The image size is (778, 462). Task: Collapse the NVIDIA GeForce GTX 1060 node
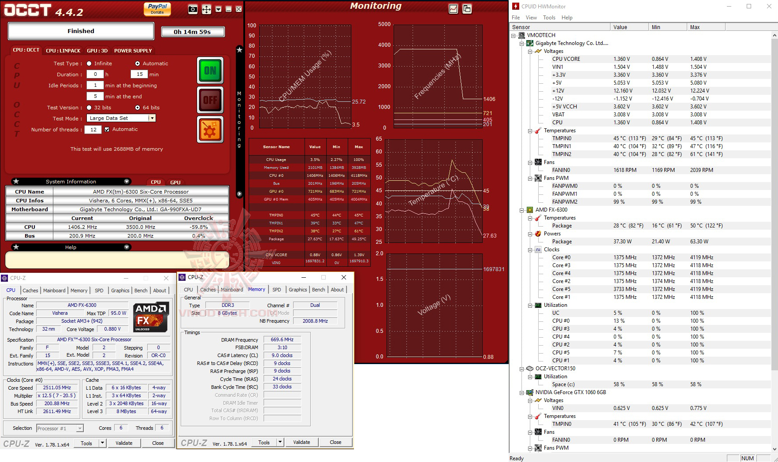522,393
